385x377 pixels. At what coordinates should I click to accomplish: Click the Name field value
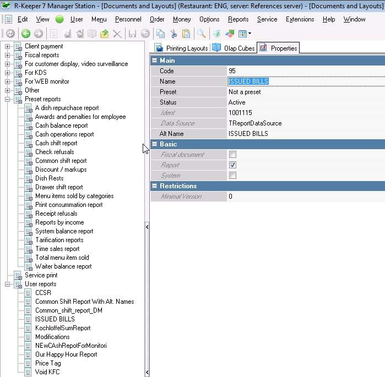coord(248,81)
